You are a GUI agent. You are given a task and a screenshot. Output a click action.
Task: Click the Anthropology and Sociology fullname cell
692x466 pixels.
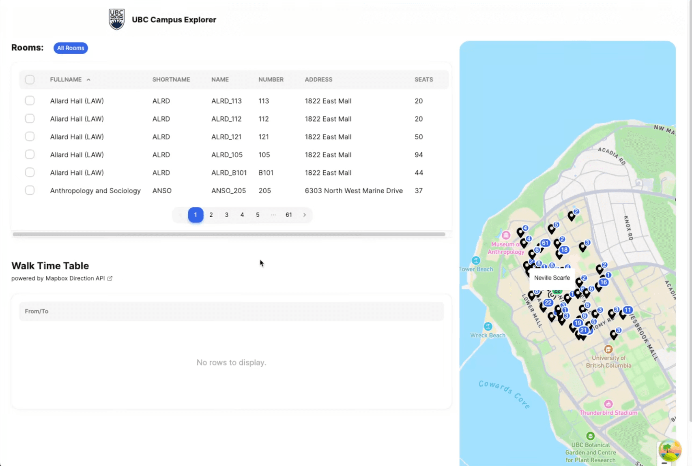95,190
